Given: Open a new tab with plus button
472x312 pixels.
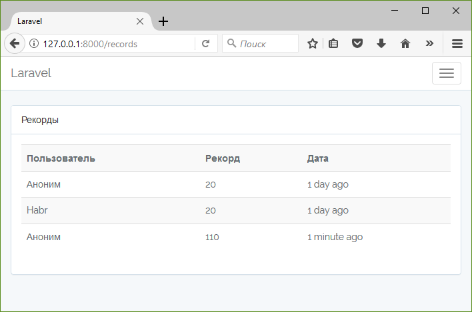Looking at the screenshot, I should (x=163, y=21).
